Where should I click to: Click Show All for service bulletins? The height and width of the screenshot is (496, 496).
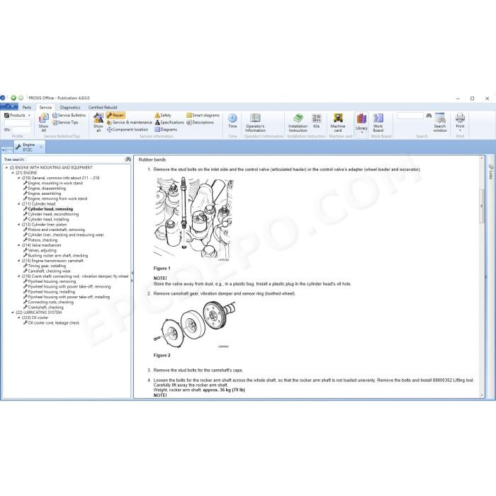tap(44, 122)
